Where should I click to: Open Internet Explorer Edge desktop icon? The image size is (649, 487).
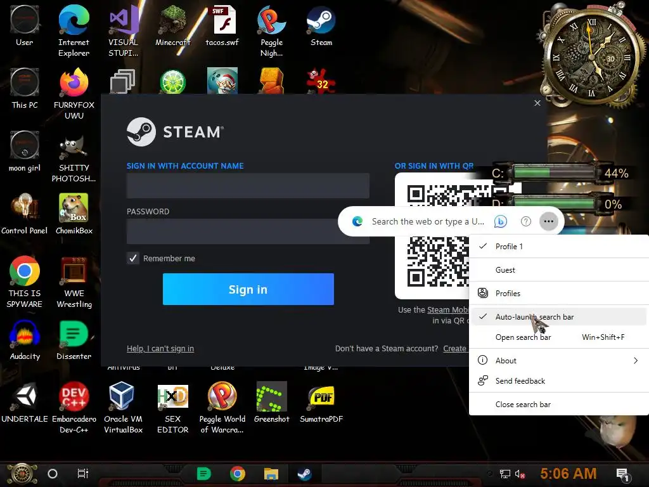point(74,31)
